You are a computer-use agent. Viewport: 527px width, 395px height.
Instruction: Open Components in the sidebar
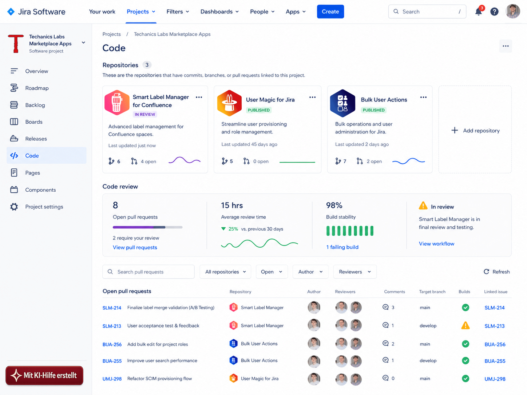(47, 190)
